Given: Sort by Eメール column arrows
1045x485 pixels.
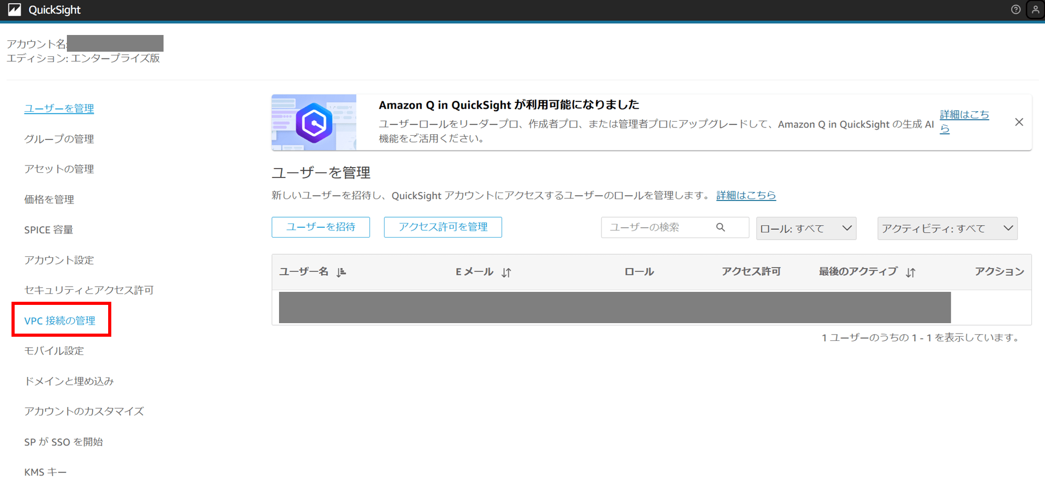Looking at the screenshot, I should [x=506, y=272].
